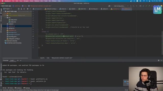Open terminal panel settings gear
The image size is (163, 91).
[x=159, y=60]
